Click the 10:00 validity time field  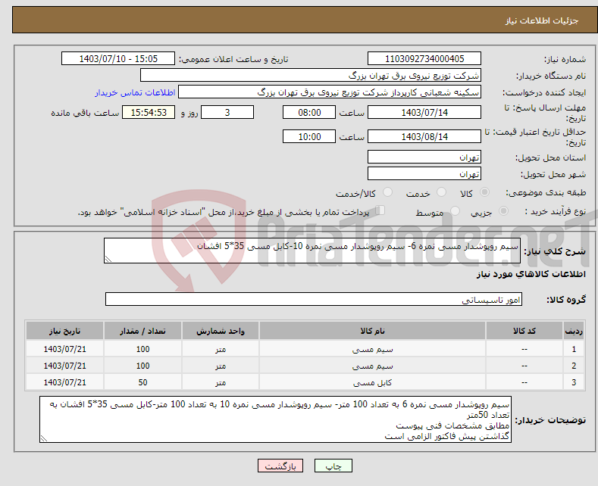coord(309,136)
